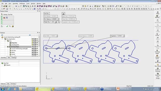Click the green checkmark OK in Feature Guide

tap(7, 26)
